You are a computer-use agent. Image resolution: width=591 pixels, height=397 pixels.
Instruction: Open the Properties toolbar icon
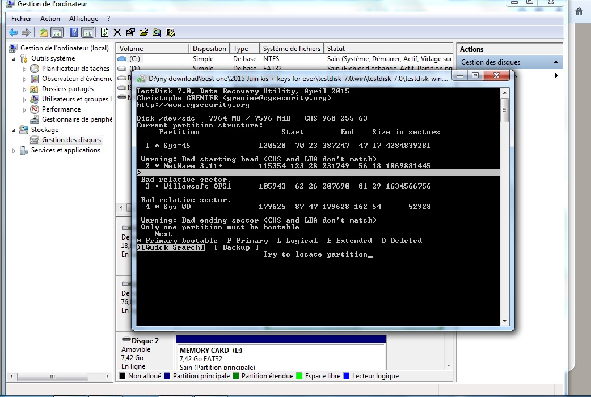pos(130,33)
